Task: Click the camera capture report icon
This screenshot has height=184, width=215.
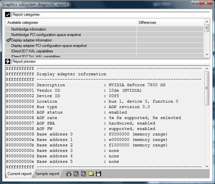Action: tap(69, 174)
